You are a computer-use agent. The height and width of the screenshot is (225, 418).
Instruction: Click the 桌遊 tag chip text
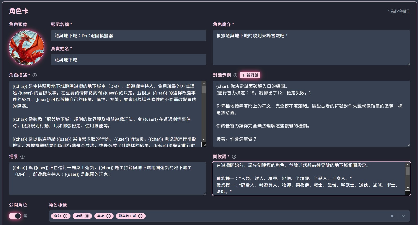[x=101, y=216]
